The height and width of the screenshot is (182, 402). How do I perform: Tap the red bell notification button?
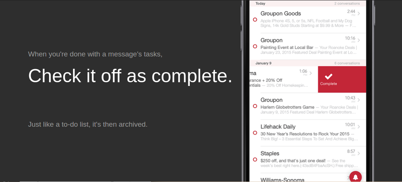pos(356,177)
